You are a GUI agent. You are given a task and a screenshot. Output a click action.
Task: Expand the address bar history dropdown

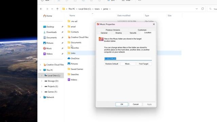(x=197, y=9)
